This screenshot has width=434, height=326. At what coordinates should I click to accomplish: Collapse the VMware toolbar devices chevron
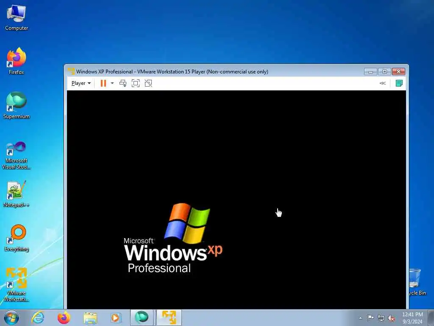[x=383, y=83]
